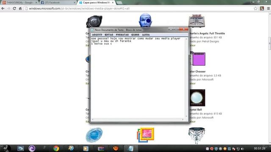Switch to the THIAGO2002lfy Google tab
The width and height of the screenshot is (271, 152).
tap(19, 3)
